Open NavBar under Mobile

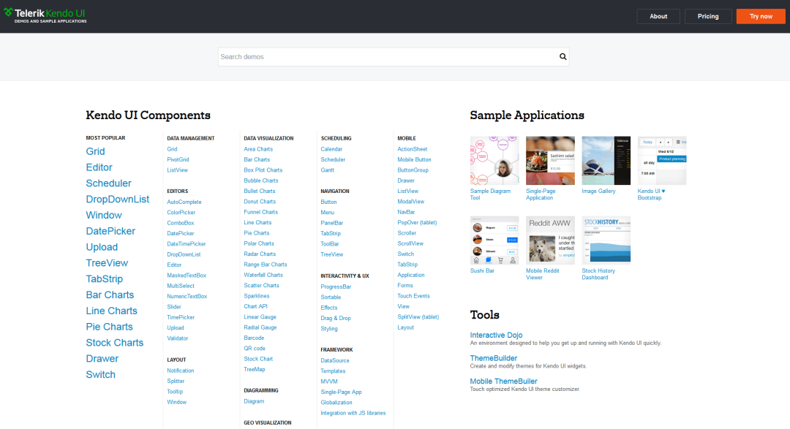coord(406,212)
